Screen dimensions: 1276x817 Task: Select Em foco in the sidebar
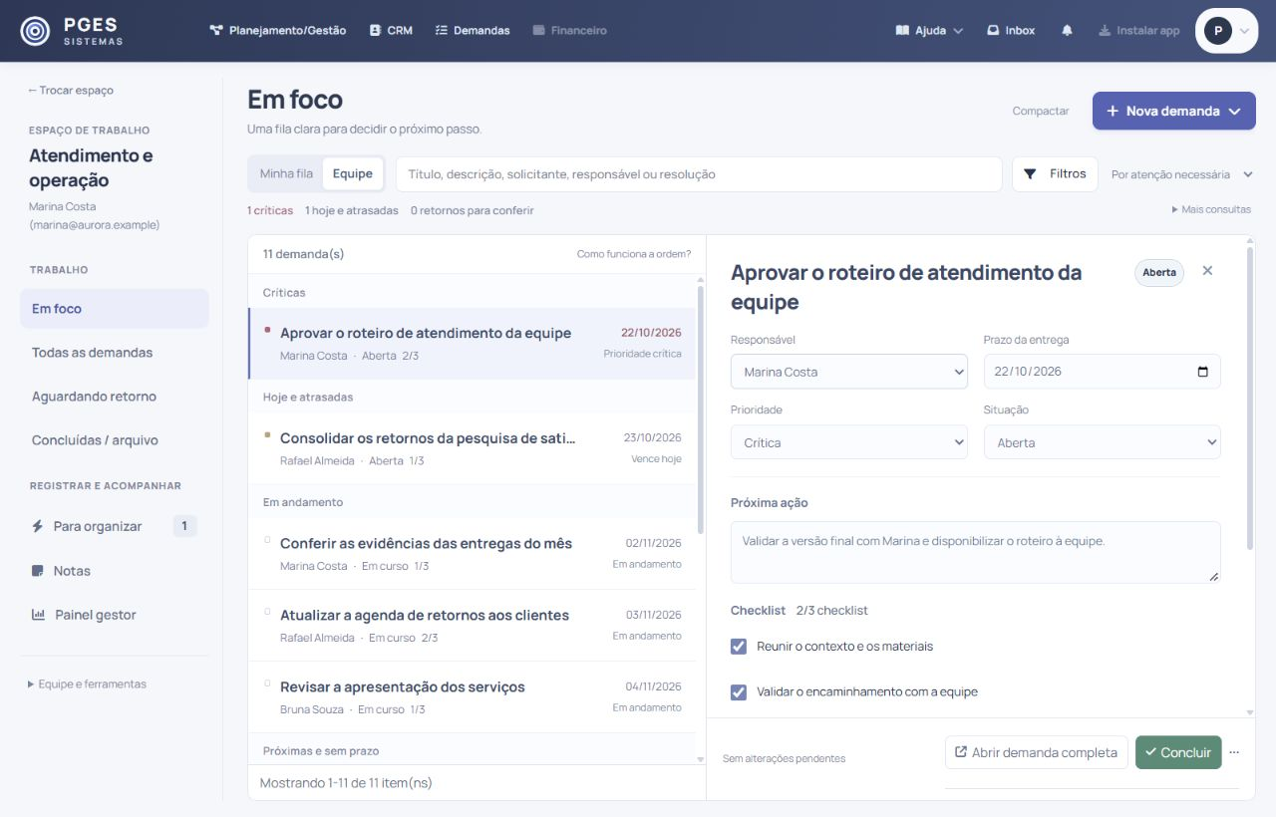click(x=115, y=309)
